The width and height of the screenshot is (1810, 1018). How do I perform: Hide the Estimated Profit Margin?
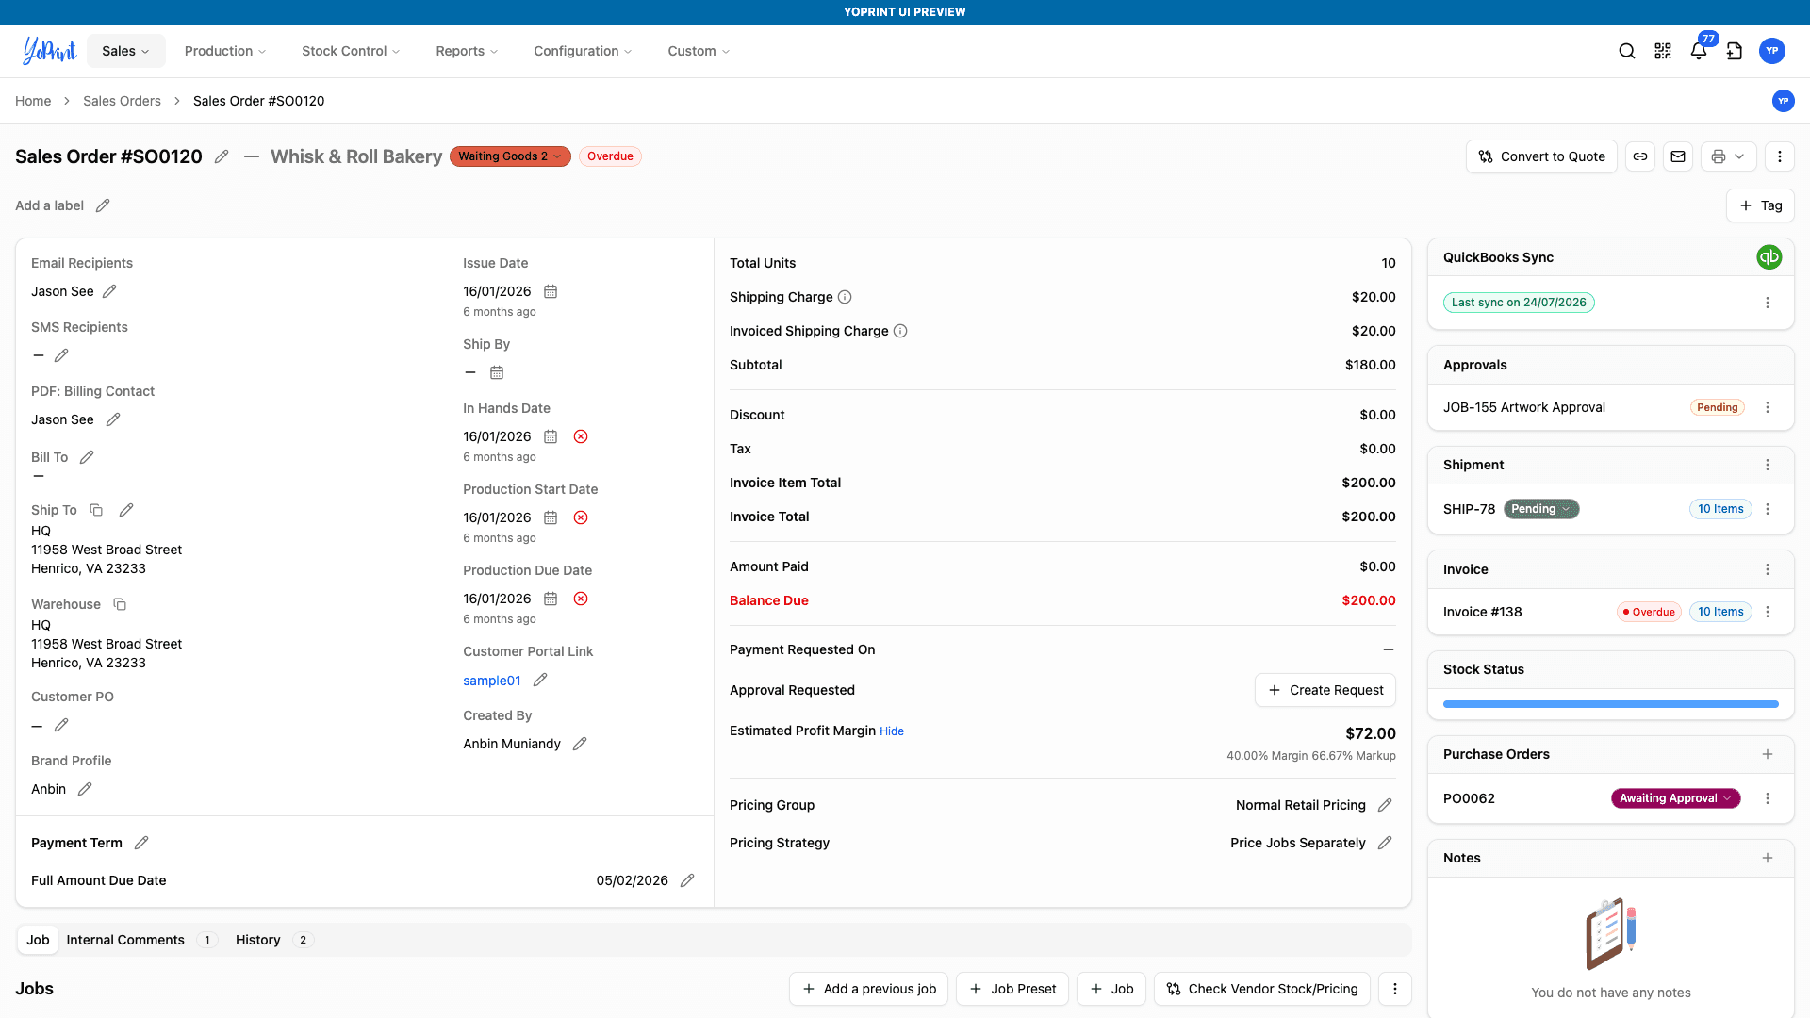click(x=892, y=731)
